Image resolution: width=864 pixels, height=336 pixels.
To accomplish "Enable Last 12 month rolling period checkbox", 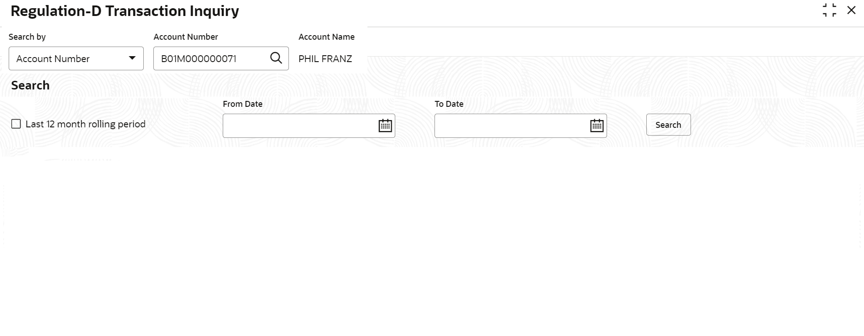I will 16,124.
